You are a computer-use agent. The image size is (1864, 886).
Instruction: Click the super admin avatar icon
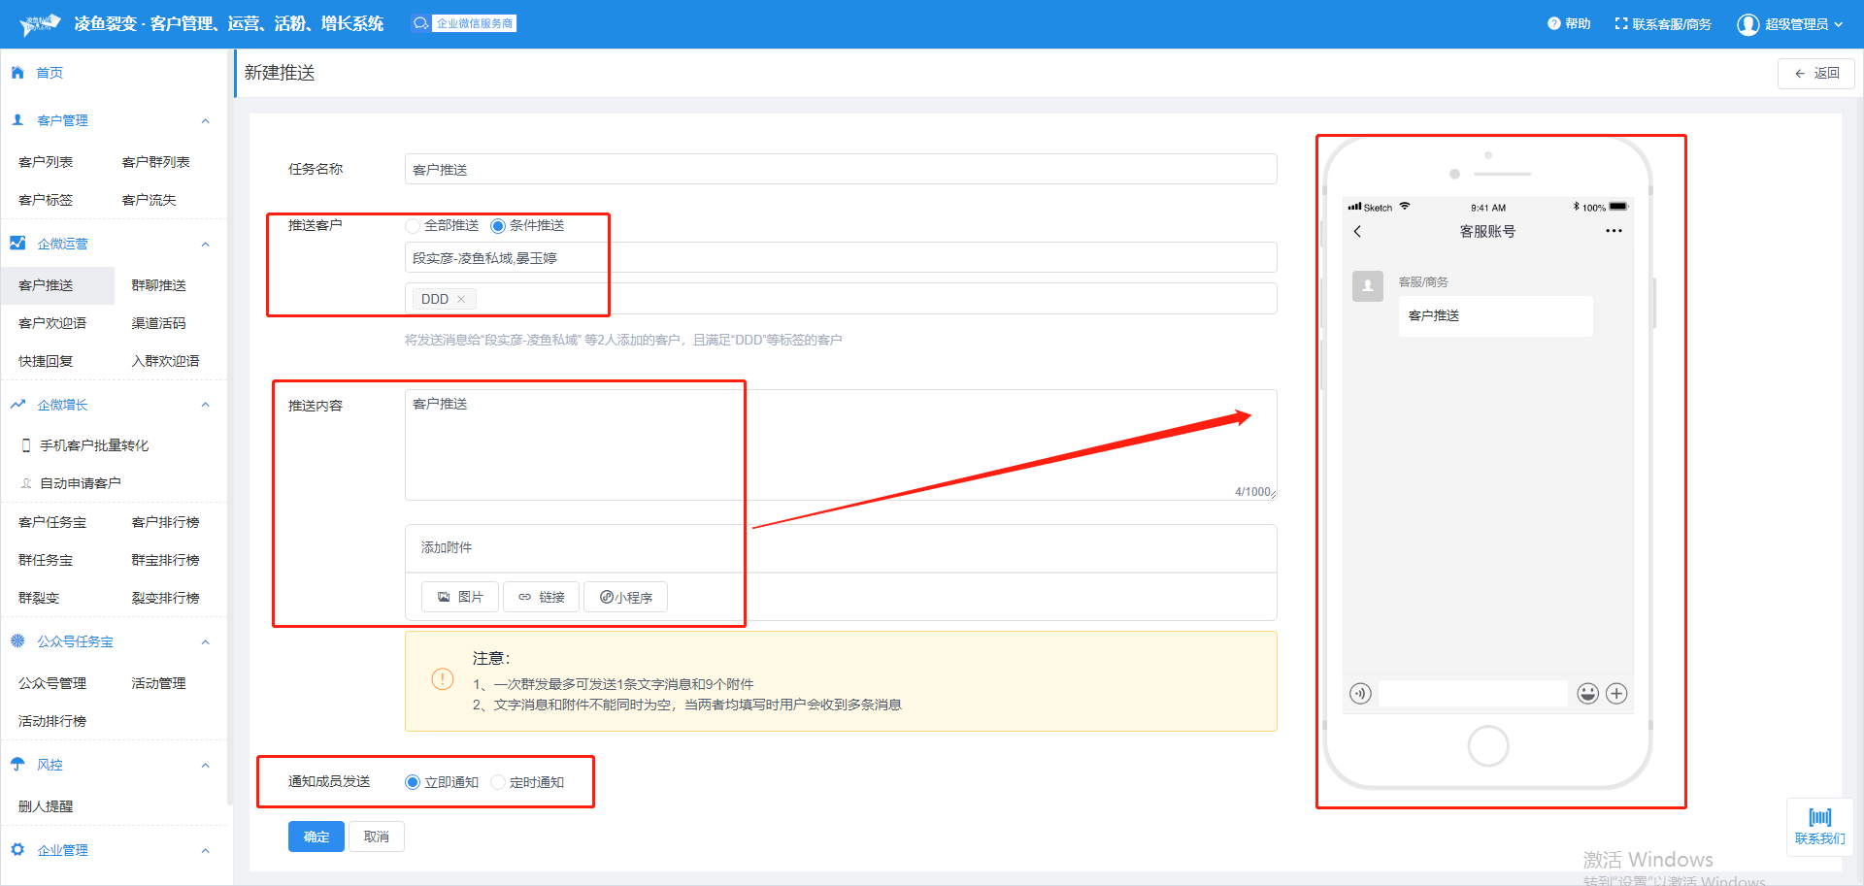[x=1747, y=24]
